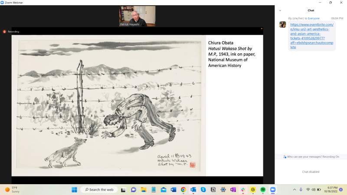347x195 pixels.
Task: Open Microsoft Word from the taskbar
Action: pos(173,190)
